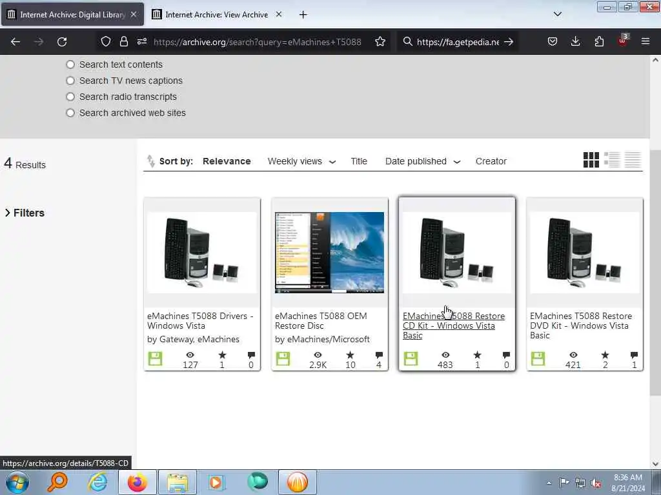Show hidden tray icons arrow
Screen dimensions: 661x495
coord(549,483)
